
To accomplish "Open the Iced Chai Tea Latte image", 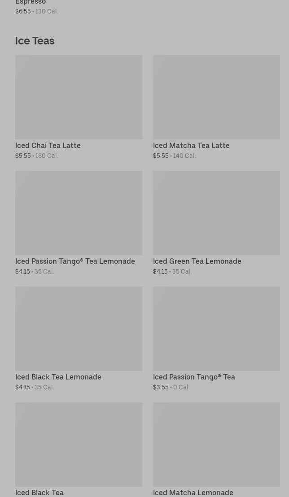I will (x=79, y=97).
